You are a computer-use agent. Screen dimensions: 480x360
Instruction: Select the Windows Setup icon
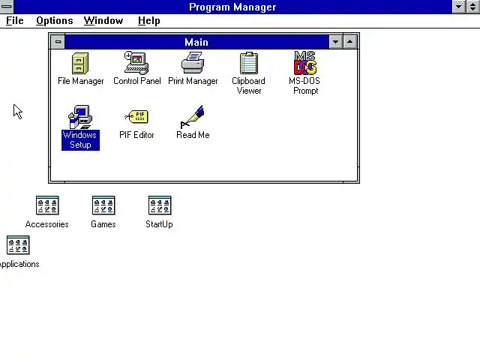pyautogui.click(x=80, y=117)
